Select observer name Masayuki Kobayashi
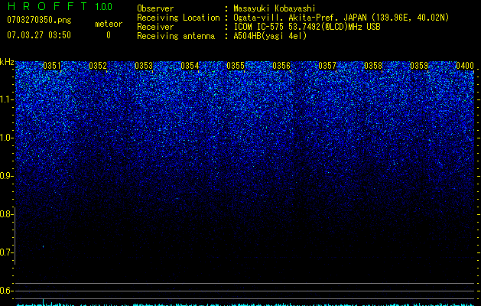481x306 pixels. (275, 8)
